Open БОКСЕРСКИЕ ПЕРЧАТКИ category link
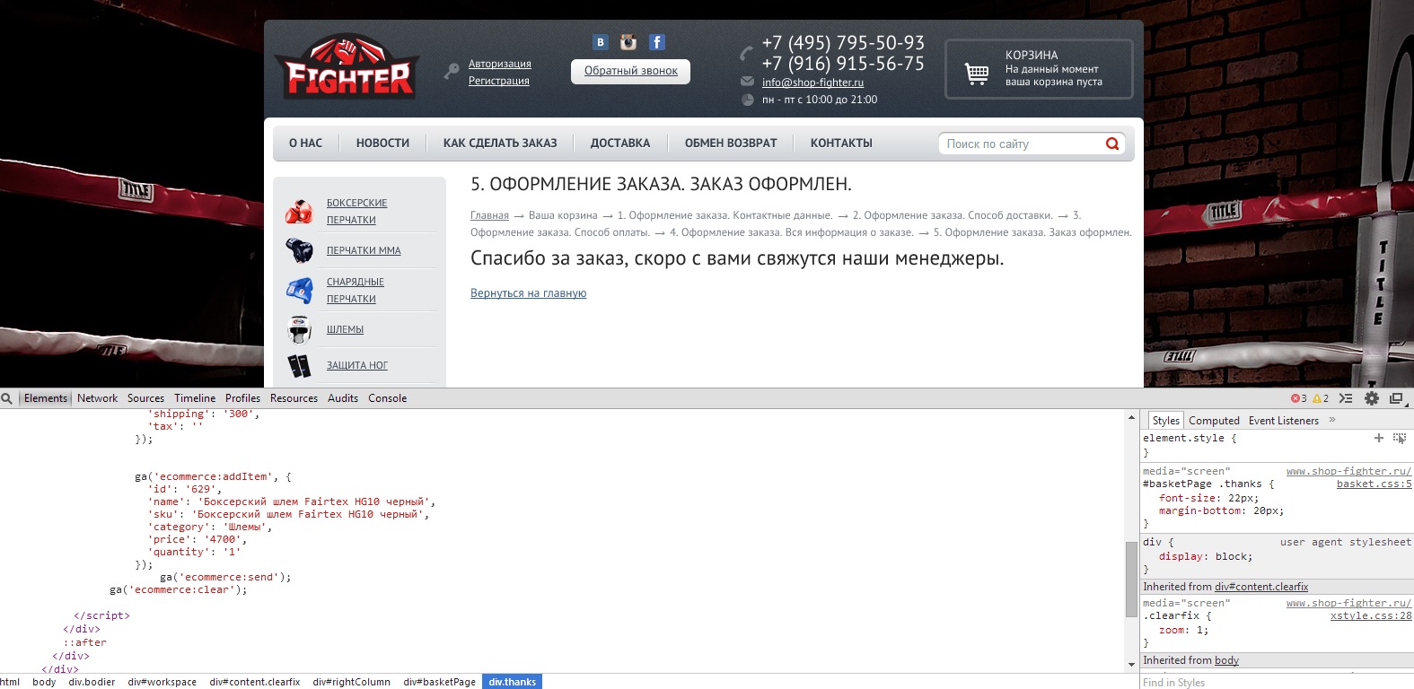Screen dimensions: 1414x689 point(357,212)
